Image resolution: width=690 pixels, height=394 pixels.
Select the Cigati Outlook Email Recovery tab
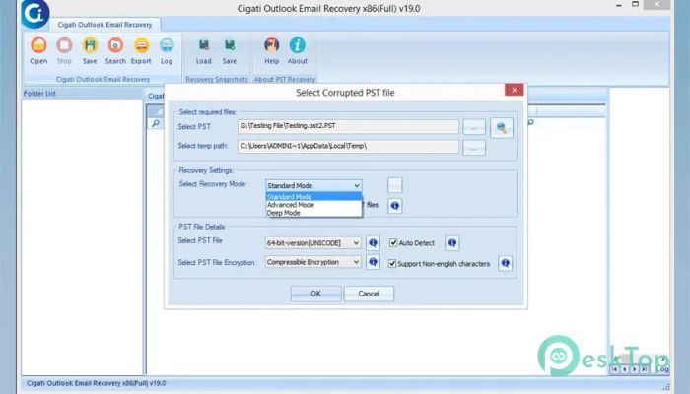pyautogui.click(x=104, y=25)
